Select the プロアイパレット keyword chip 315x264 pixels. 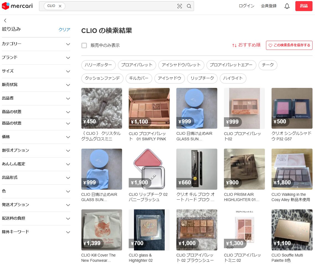point(137,65)
